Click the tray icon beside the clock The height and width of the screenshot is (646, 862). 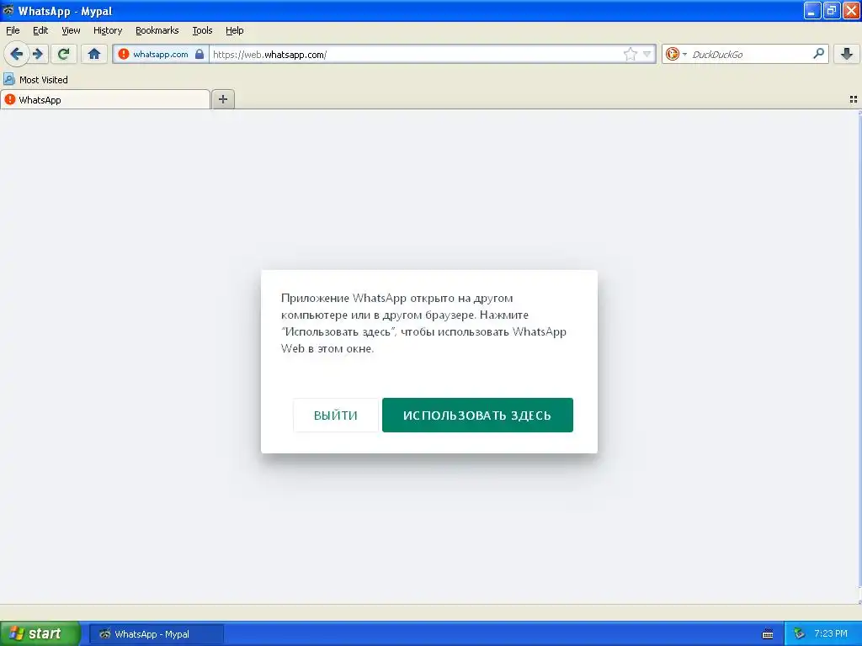[x=799, y=634]
